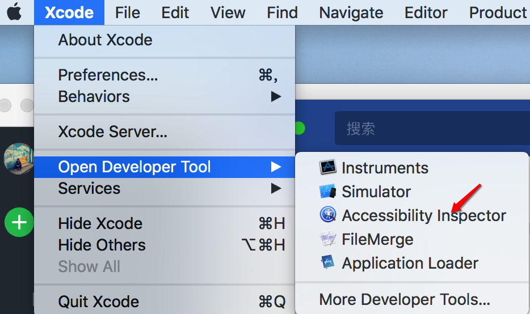Select More Developer Tools…
The height and width of the screenshot is (314, 530).
tap(412, 299)
